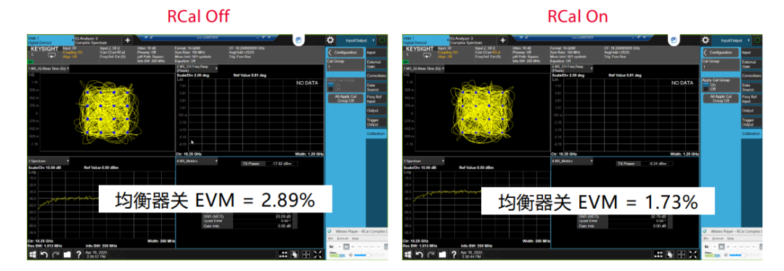Open the 4 MS_Metrics window dropdown in RCal Off screen
This screenshot has width=784, height=271.
click(x=197, y=162)
